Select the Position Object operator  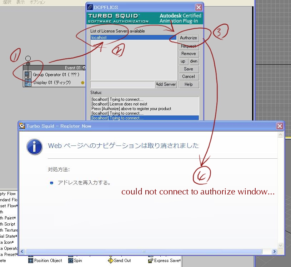(45, 261)
